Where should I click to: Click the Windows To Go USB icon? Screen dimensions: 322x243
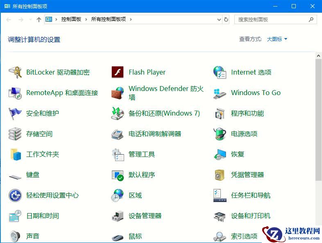(x=220, y=94)
